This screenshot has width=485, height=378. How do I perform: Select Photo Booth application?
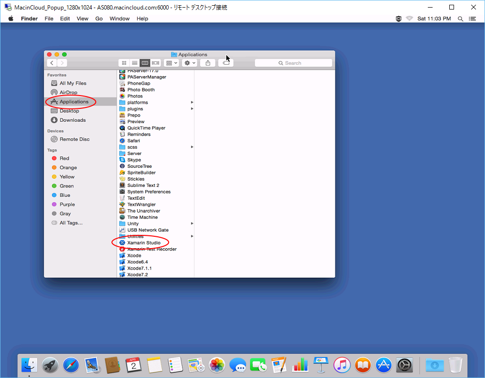(137, 89)
